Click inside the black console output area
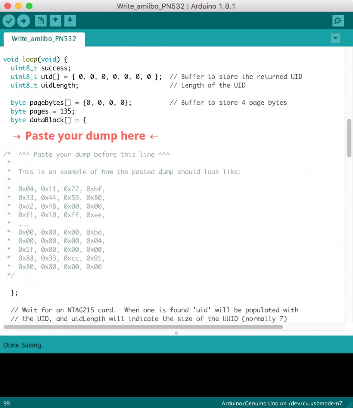 (x=176, y=375)
